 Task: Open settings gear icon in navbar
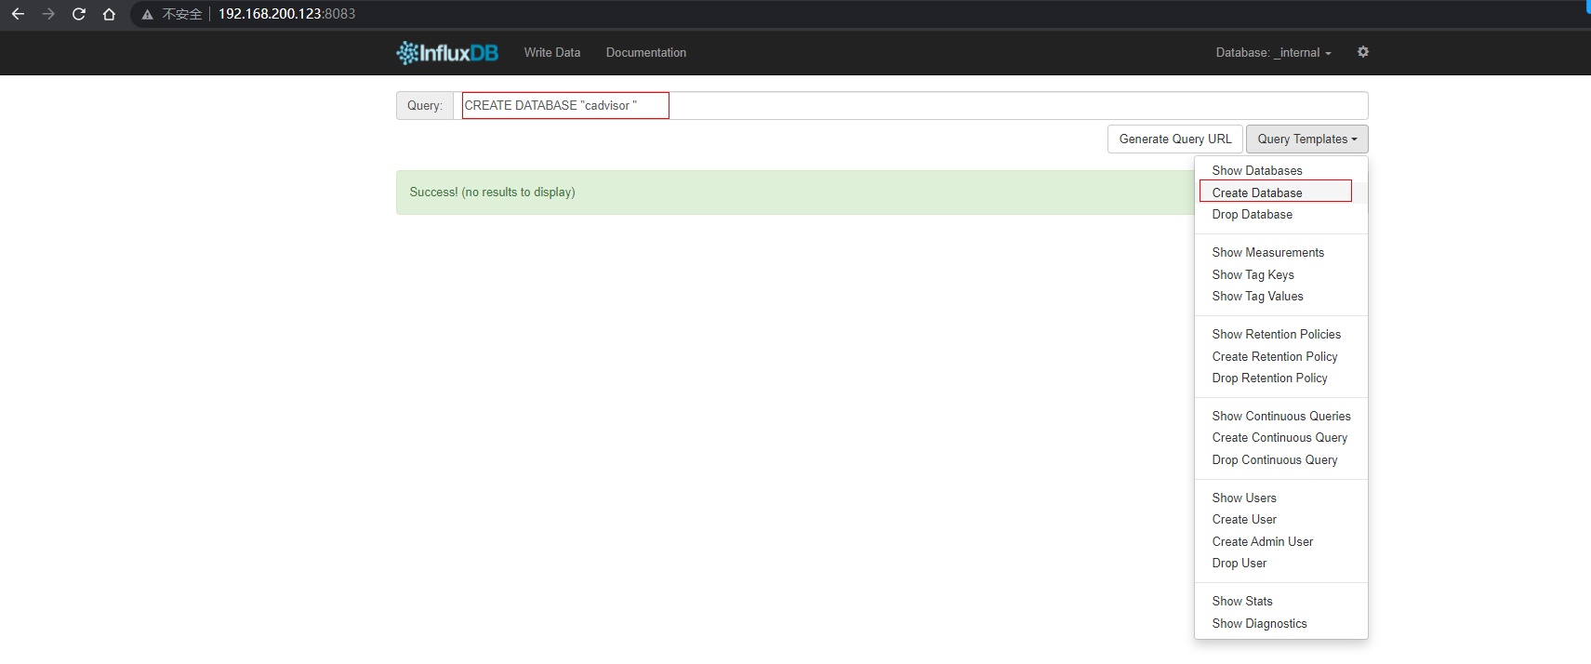1363,52
